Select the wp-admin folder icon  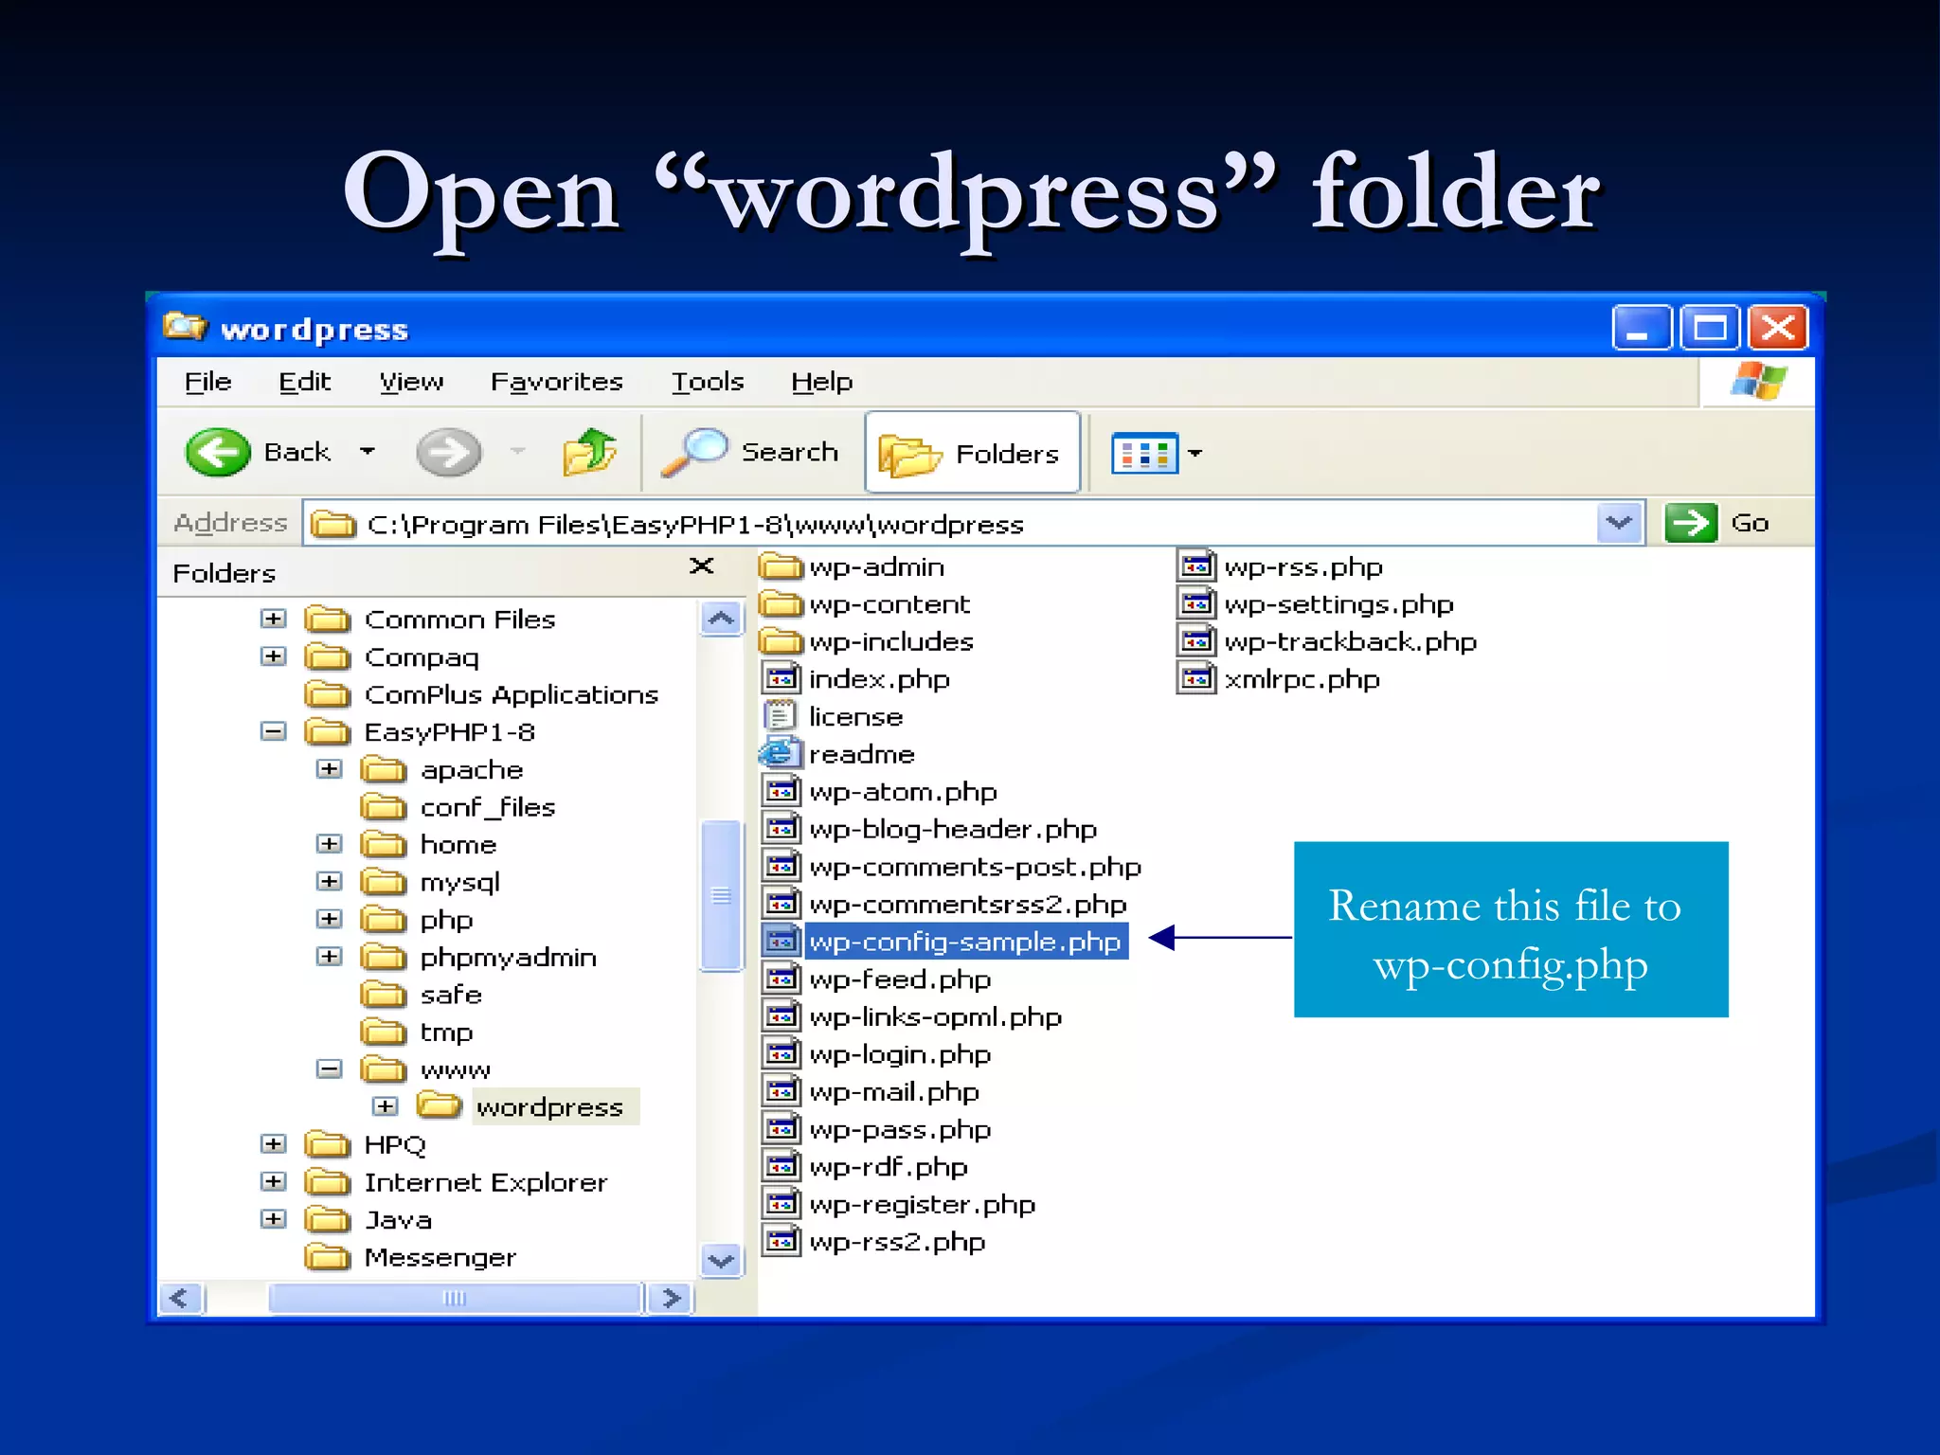pos(781,566)
